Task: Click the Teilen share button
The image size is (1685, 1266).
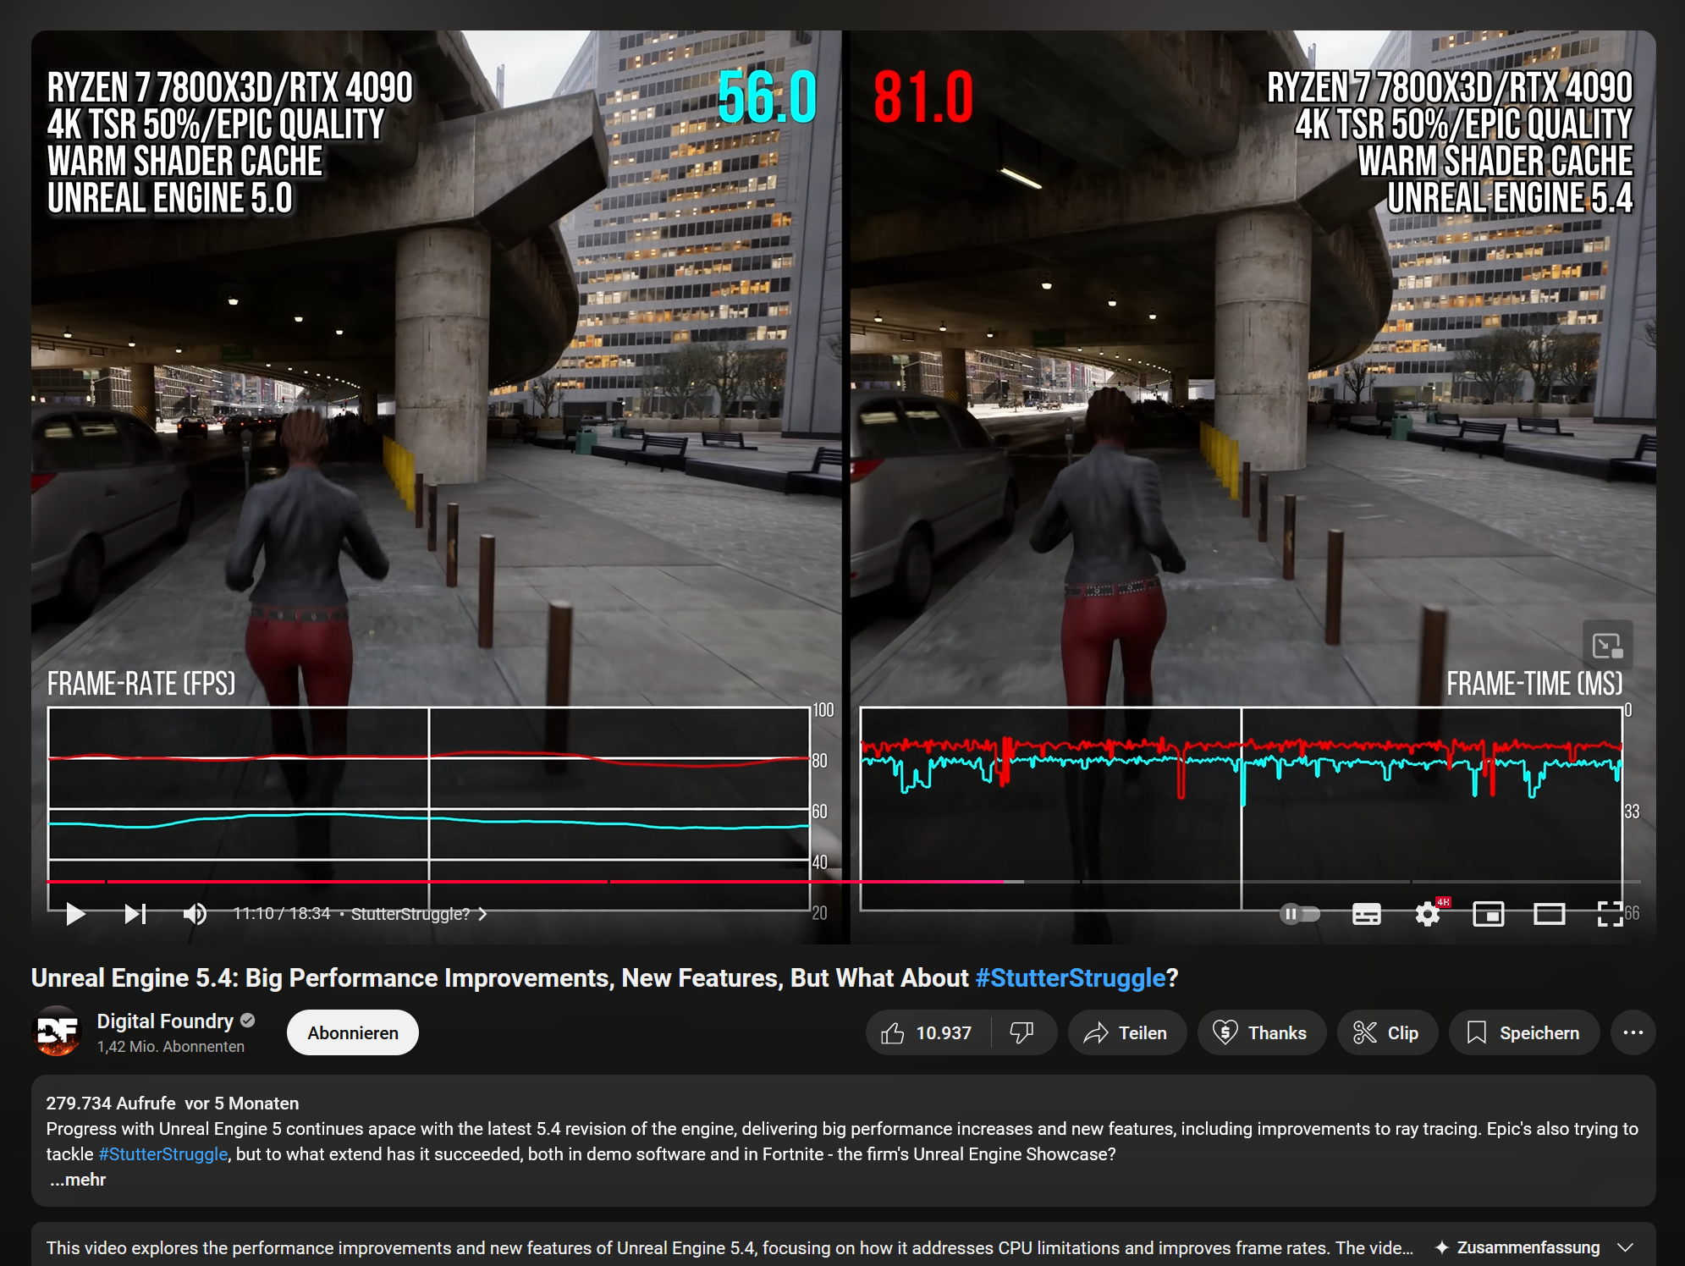Action: click(1126, 1032)
